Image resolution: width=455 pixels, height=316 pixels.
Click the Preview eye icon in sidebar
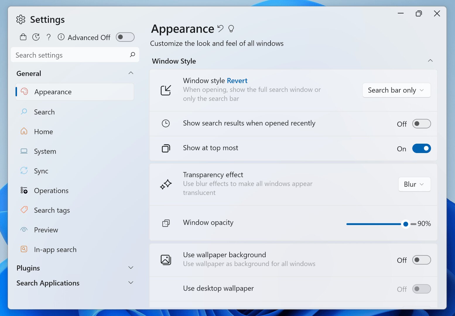point(24,230)
